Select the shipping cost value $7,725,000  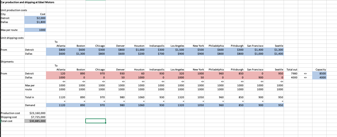click(x=35, y=117)
